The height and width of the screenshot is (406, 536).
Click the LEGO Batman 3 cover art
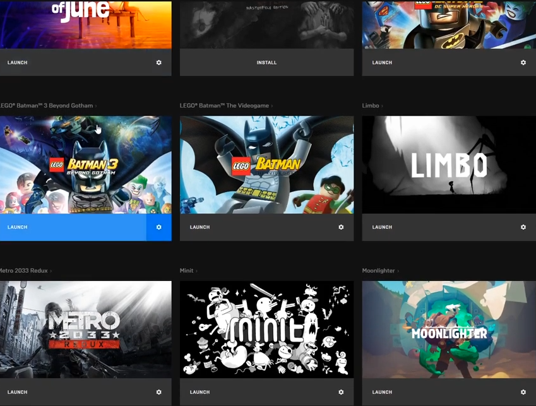pyautogui.click(x=86, y=165)
